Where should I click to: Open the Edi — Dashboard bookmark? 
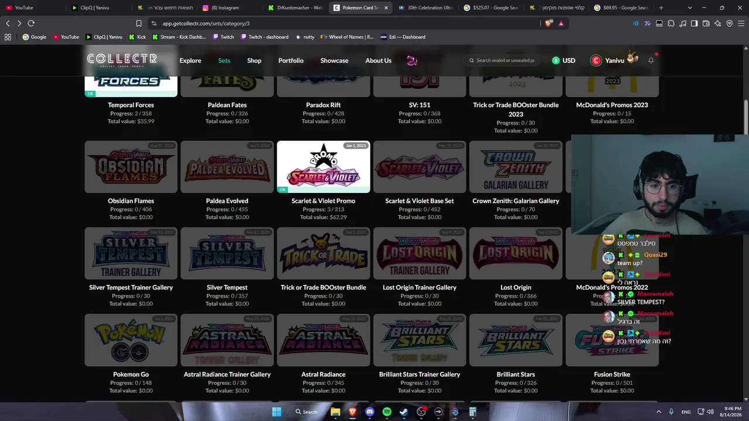[x=403, y=37]
